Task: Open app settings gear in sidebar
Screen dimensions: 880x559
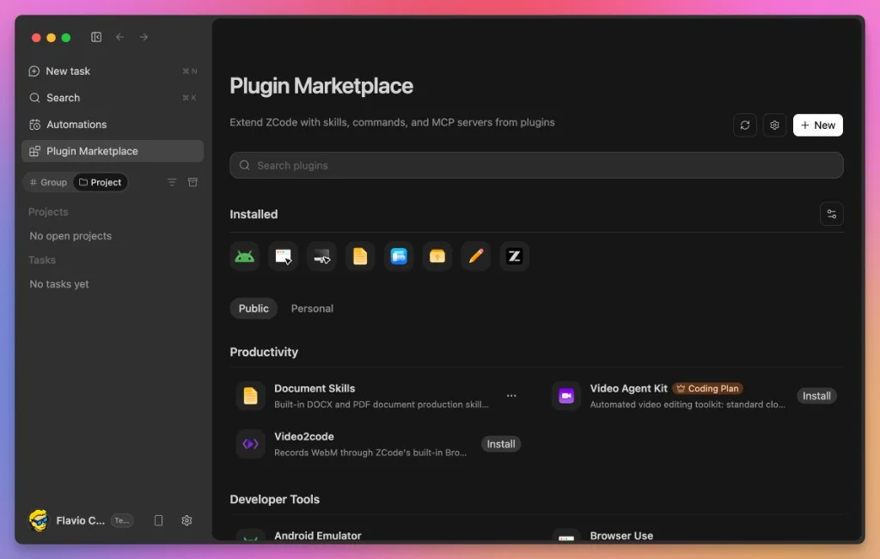Action: pyautogui.click(x=186, y=520)
